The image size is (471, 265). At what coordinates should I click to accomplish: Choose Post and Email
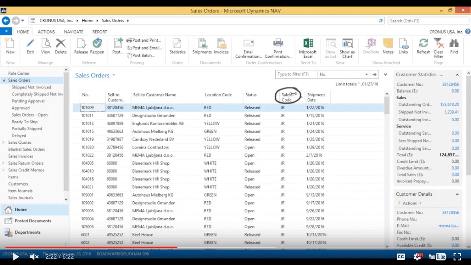(x=144, y=48)
